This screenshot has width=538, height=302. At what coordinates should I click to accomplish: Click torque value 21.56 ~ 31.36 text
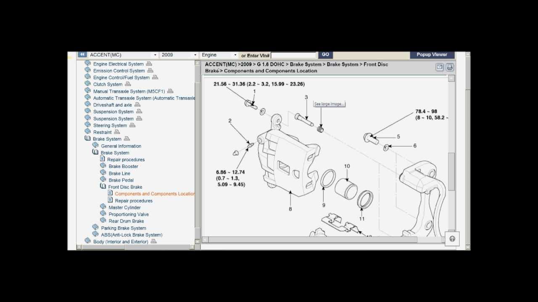coord(259,84)
